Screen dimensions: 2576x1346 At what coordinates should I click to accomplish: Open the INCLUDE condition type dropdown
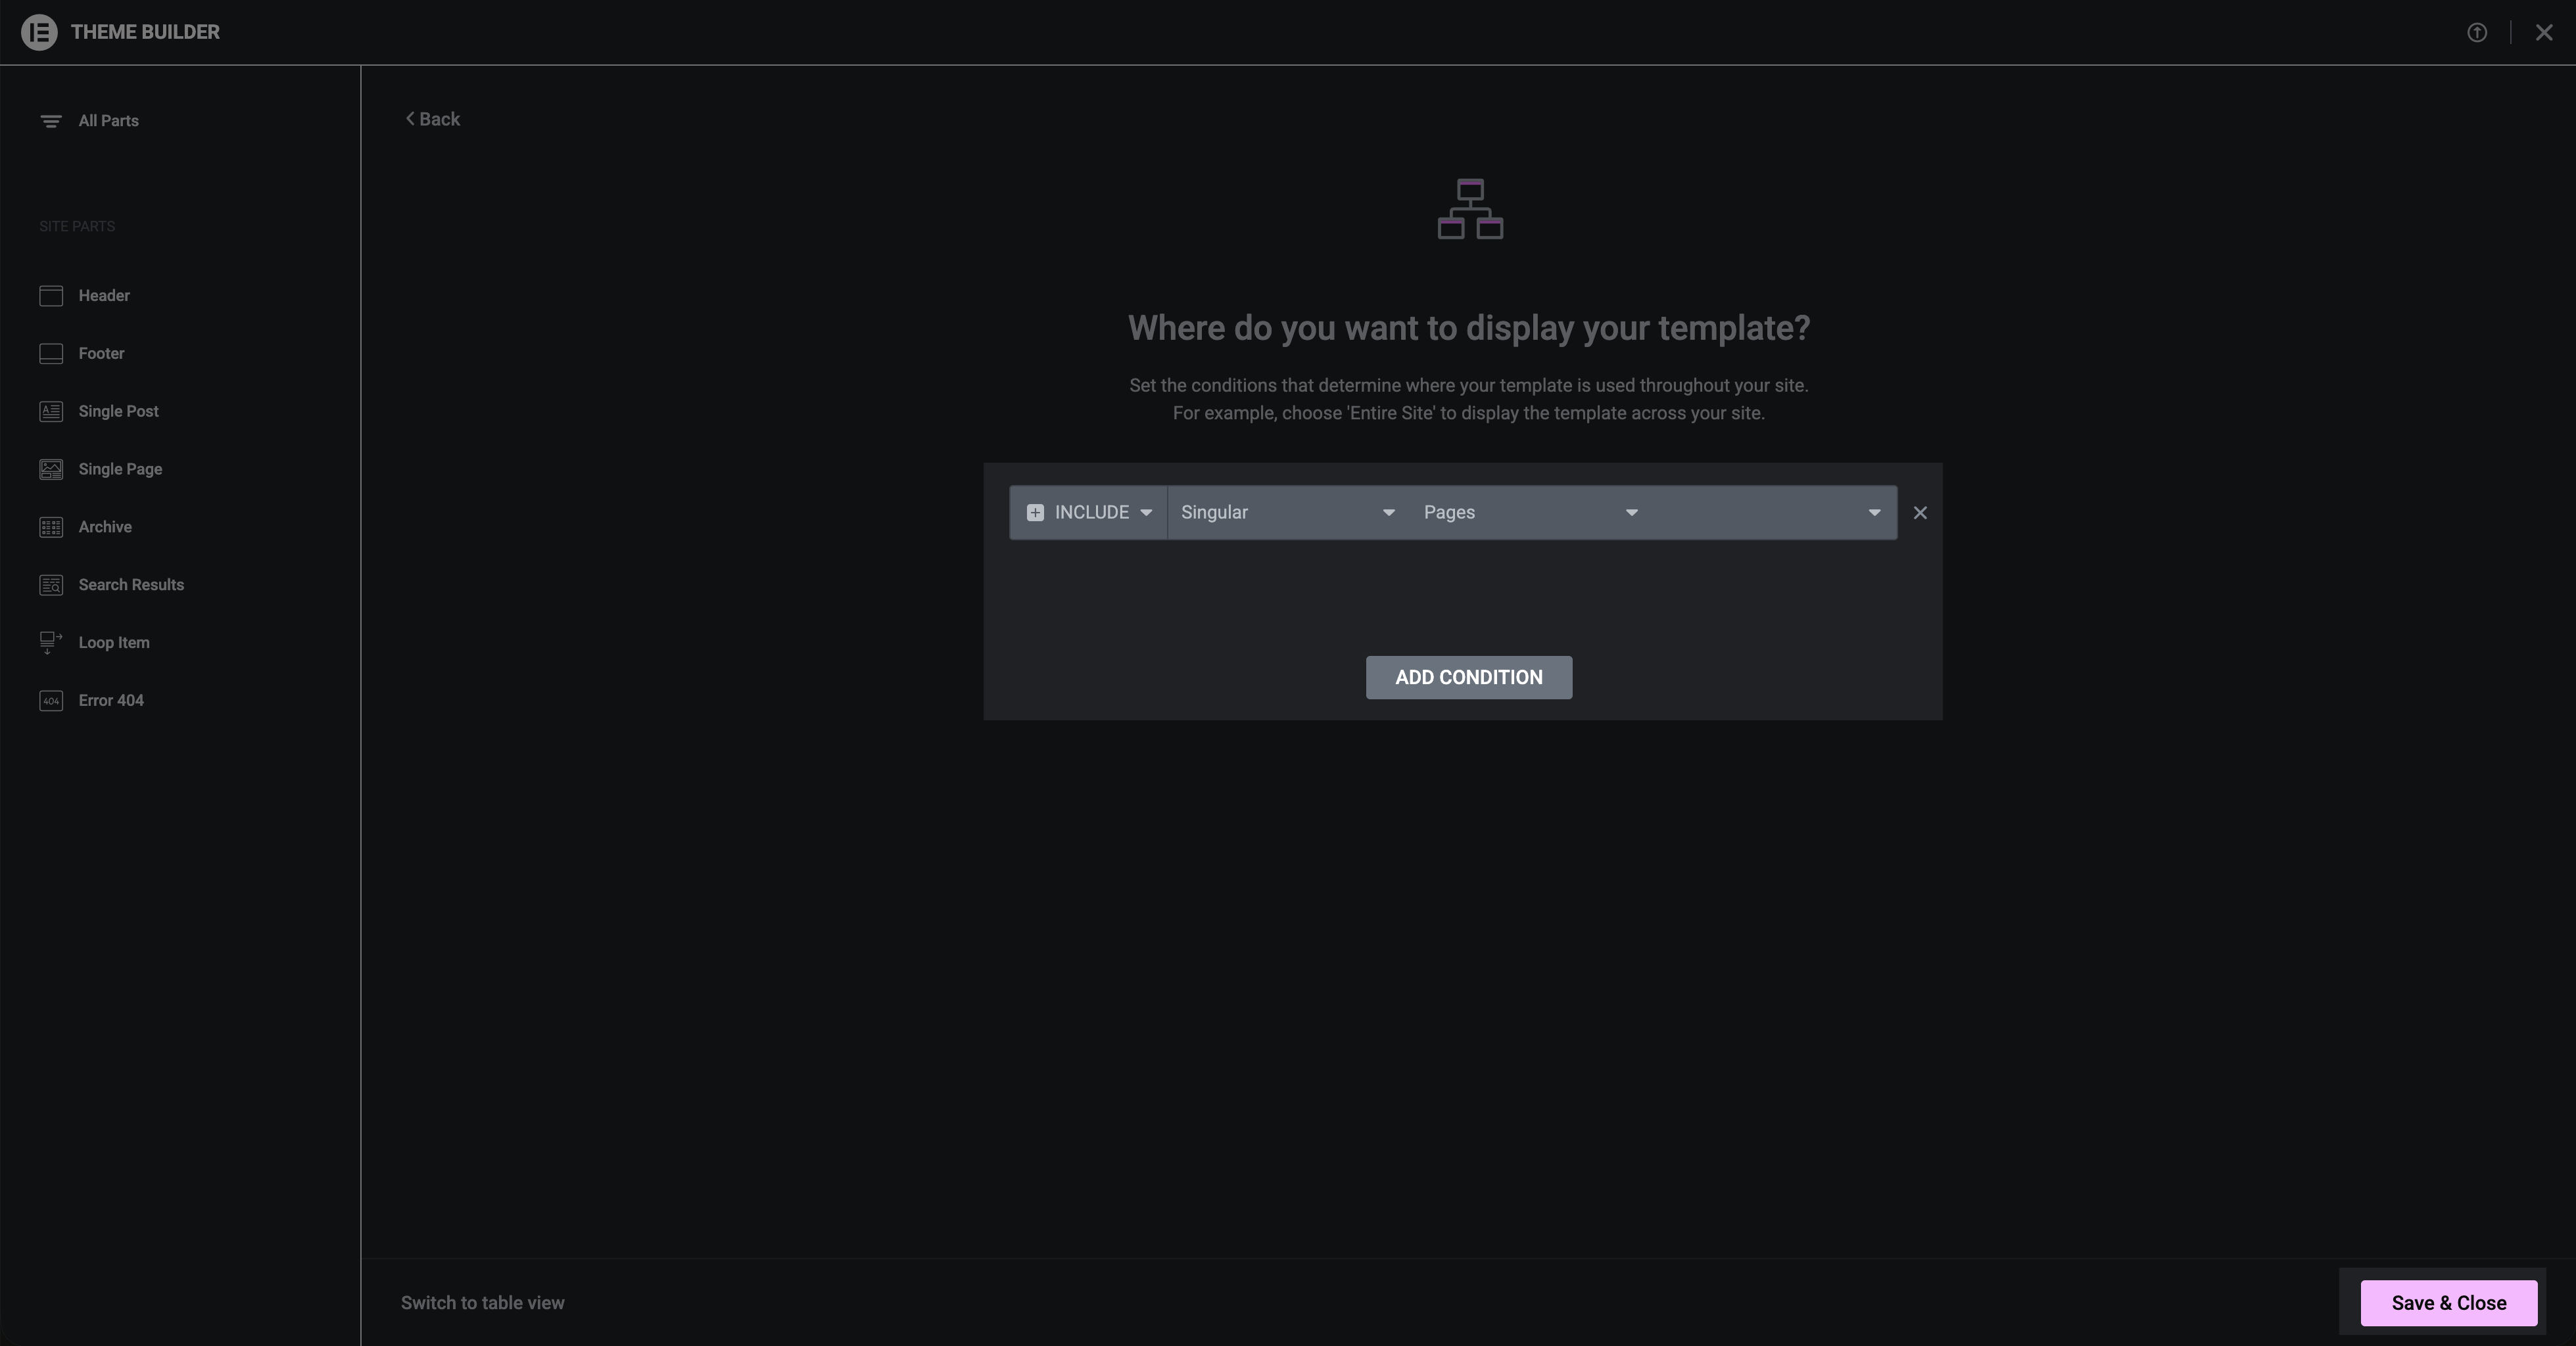pyautogui.click(x=1089, y=513)
